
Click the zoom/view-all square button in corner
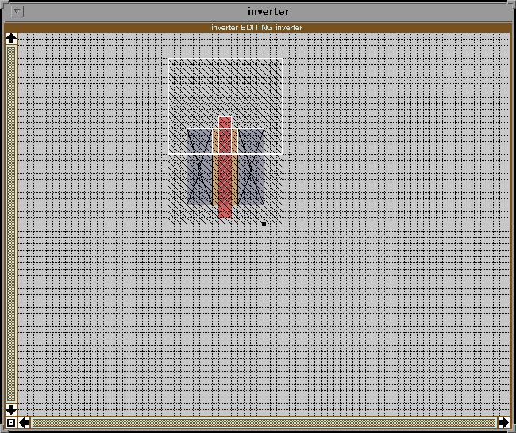[11, 423]
